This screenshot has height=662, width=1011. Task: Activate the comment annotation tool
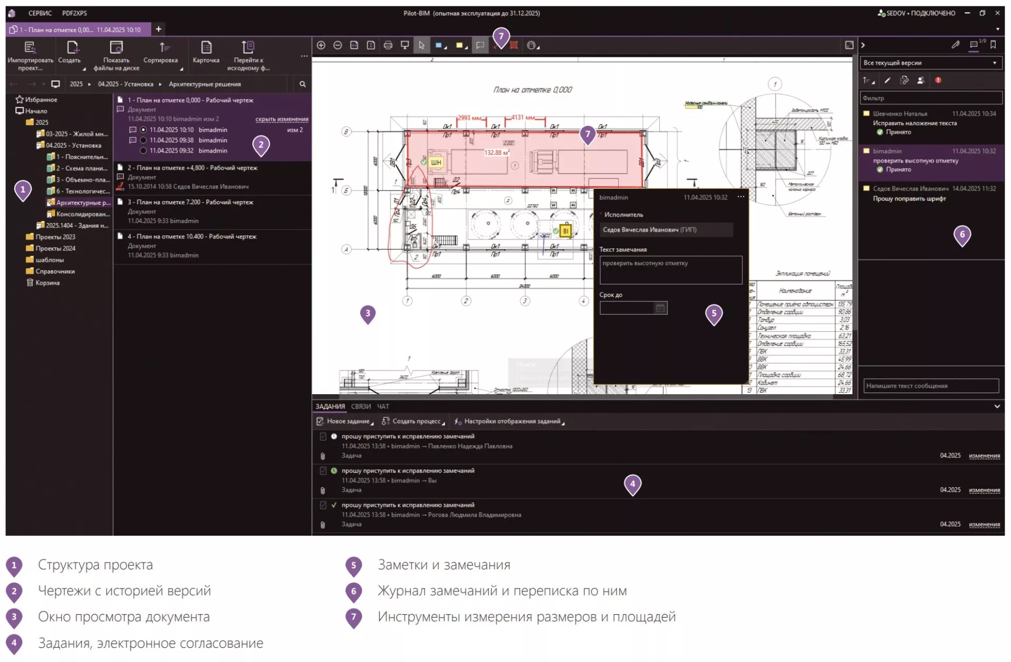click(480, 46)
